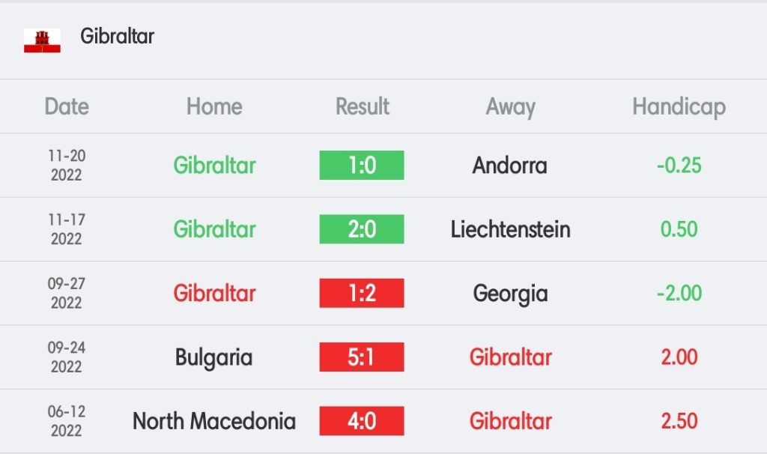Open the 1:0 result against Andorra
Screen dimensions: 767x454
pos(362,166)
